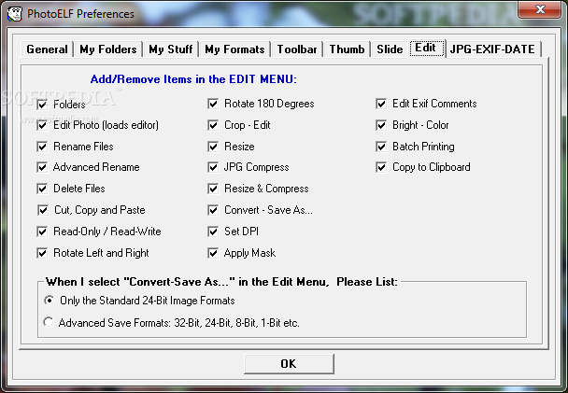Select the Edit tab
This screenshot has height=393, width=568.
(427, 48)
